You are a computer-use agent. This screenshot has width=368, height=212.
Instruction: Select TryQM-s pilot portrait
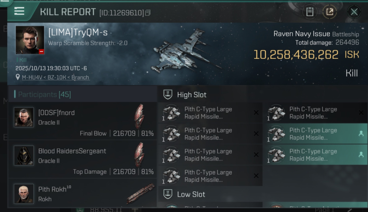click(x=30, y=40)
